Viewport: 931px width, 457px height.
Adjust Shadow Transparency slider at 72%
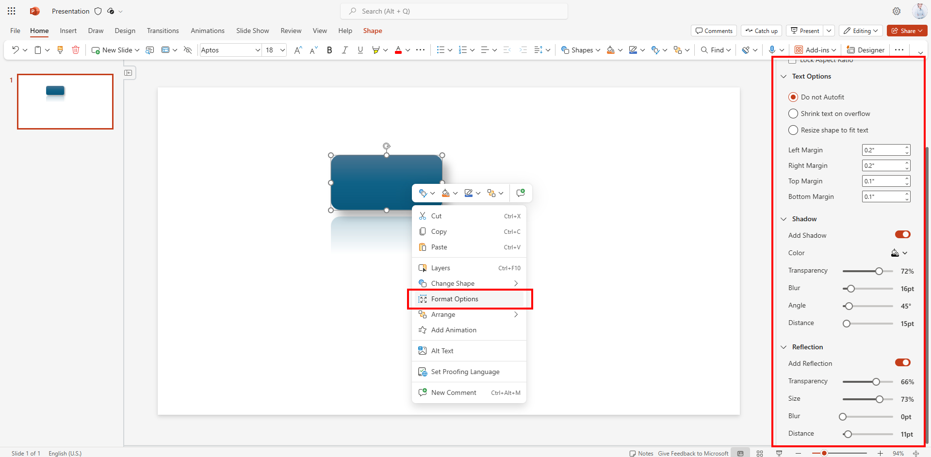point(879,271)
